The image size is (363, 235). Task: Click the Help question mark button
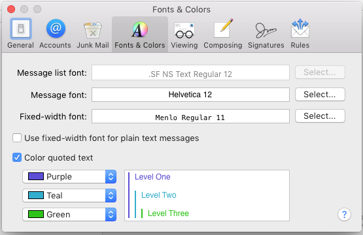click(x=344, y=214)
